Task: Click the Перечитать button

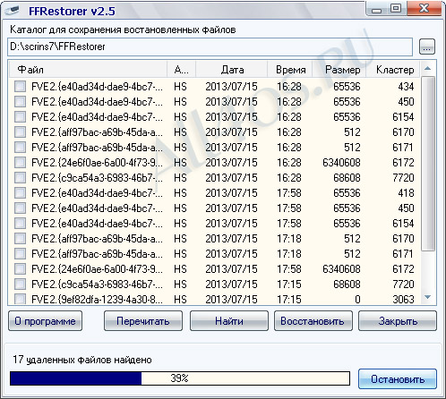Action: [143, 321]
